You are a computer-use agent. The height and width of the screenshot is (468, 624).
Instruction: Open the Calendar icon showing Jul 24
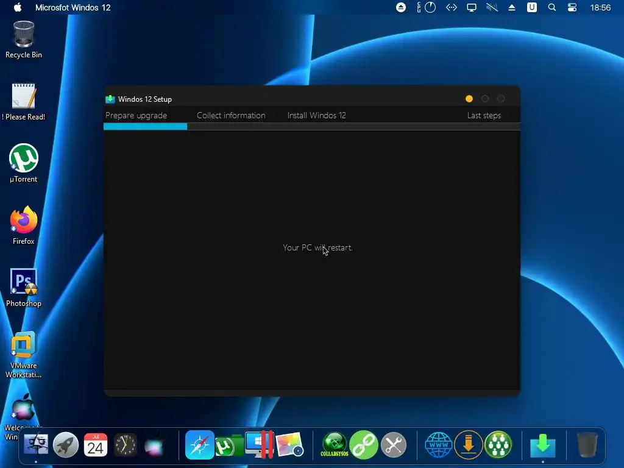pyautogui.click(x=96, y=444)
